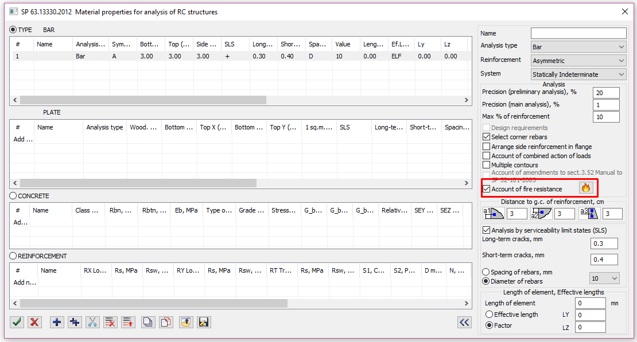This screenshot has height=342, width=637.
Task: Expand the Reinforcement Asymmetric dropdown
Action: (578, 61)
